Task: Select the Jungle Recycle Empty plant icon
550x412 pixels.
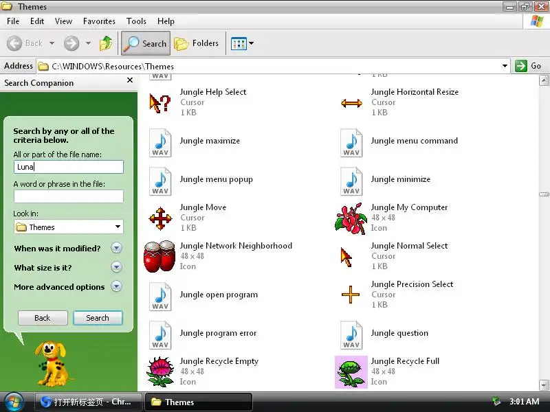Action: pyautogui.click(x=160, y=371)
